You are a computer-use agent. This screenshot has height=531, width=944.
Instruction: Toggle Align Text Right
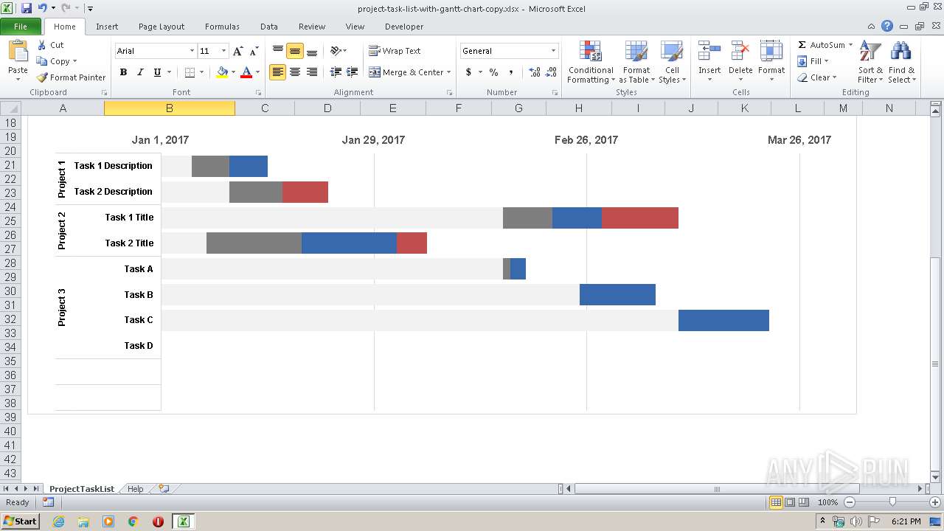312,72
